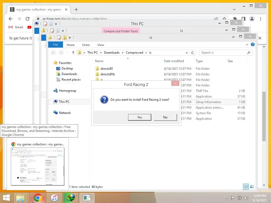Select Downloads in navigation pane
Viewport: 271px width, 203px height.
point(69,74)
